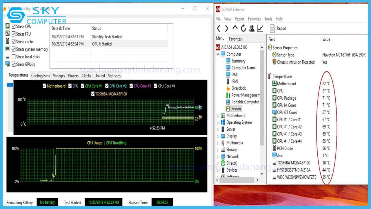Switch to the Cooling Fans tab
371x209 pixels.
pyautogui.click(x=40, y=75)
